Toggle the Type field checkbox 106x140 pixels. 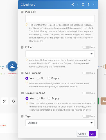coord(22,116)
